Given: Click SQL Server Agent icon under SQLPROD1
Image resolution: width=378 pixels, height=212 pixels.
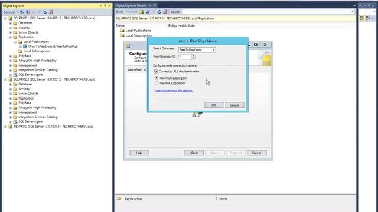Looking at the screenshot, I should click(15, 75).
